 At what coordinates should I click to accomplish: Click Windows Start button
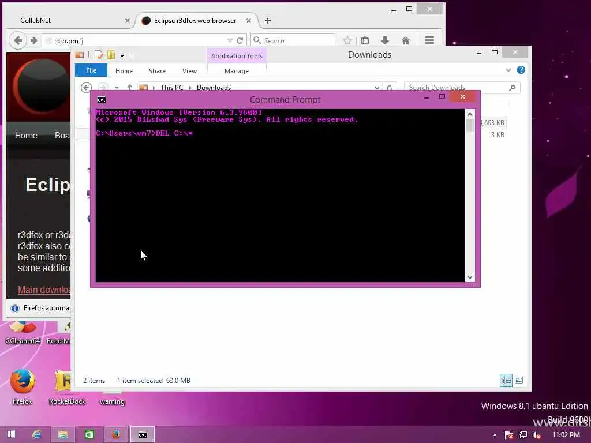12,434
